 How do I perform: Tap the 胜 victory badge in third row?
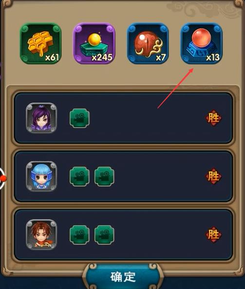(213, 235)
